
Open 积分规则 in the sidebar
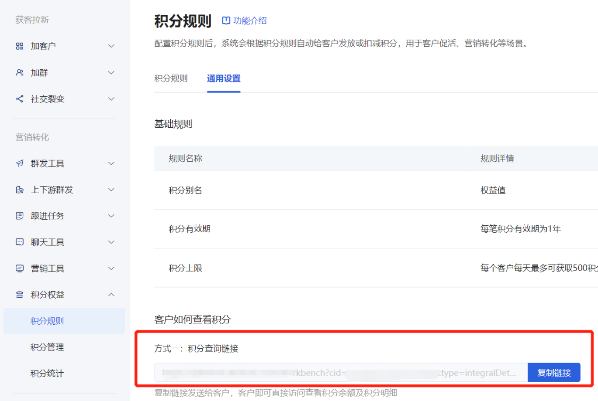64,321
